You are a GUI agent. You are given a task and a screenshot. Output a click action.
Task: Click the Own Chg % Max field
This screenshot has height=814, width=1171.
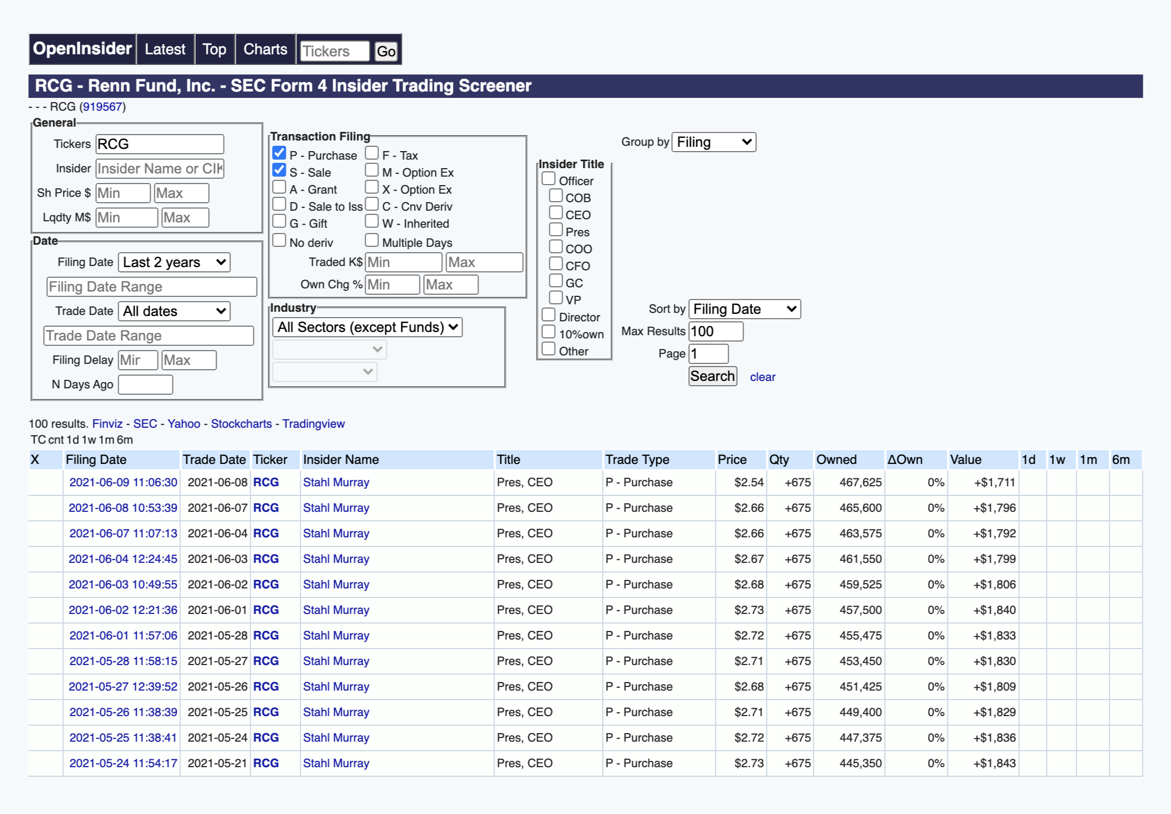(451, 285)
